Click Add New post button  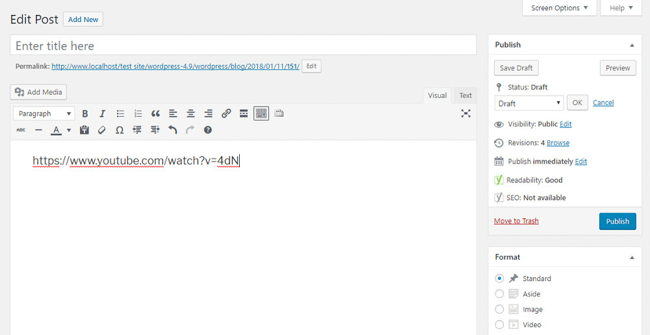tap(83, 19)
